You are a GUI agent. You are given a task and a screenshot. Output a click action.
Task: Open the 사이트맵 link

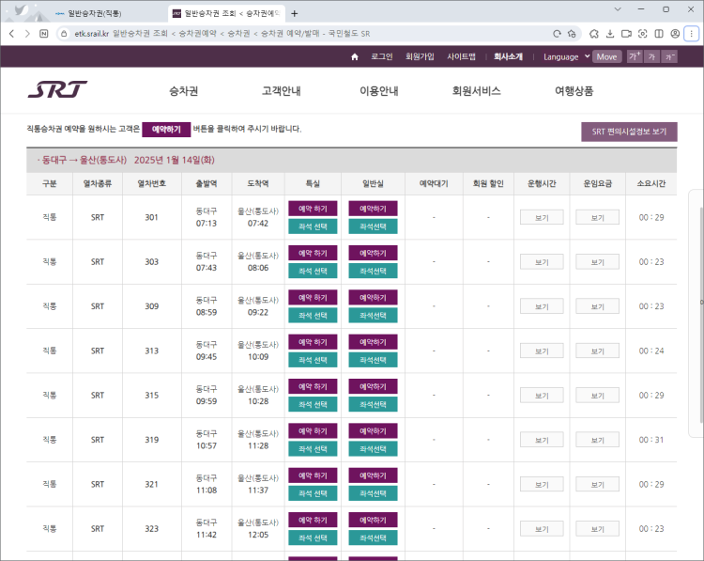coord(461,56)
